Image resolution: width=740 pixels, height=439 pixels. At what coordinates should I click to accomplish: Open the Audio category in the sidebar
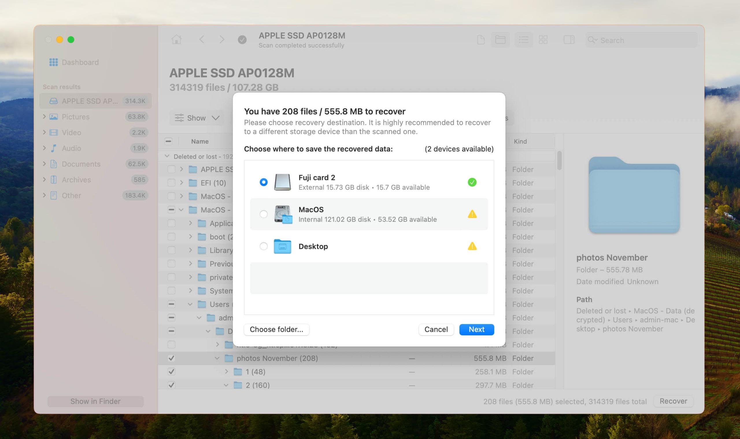71,148
